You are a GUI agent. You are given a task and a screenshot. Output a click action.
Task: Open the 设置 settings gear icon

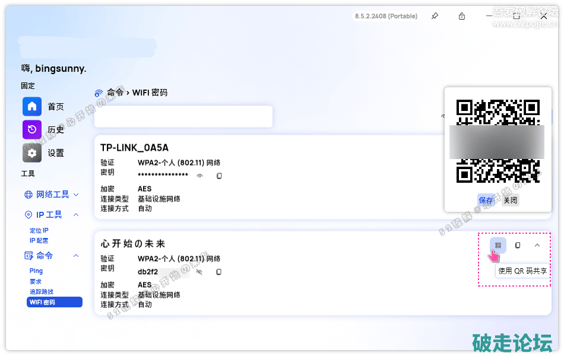[x=32, y=152]
